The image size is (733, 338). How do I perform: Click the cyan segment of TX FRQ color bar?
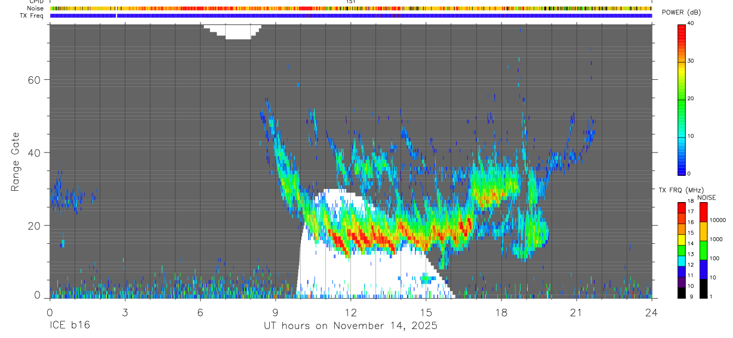[x=682, y=261]
